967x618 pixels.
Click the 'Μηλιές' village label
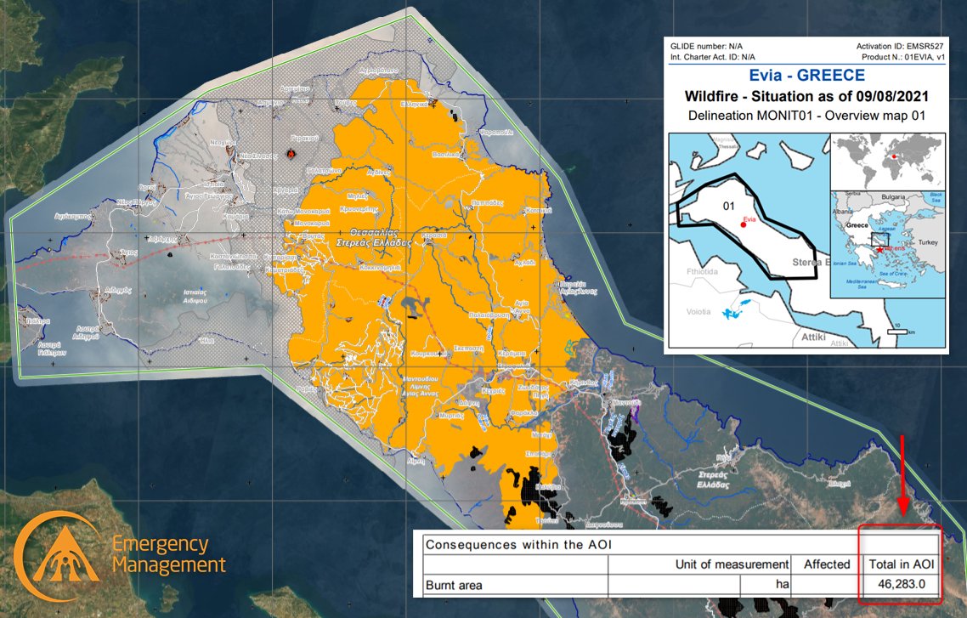pos(357,196)
